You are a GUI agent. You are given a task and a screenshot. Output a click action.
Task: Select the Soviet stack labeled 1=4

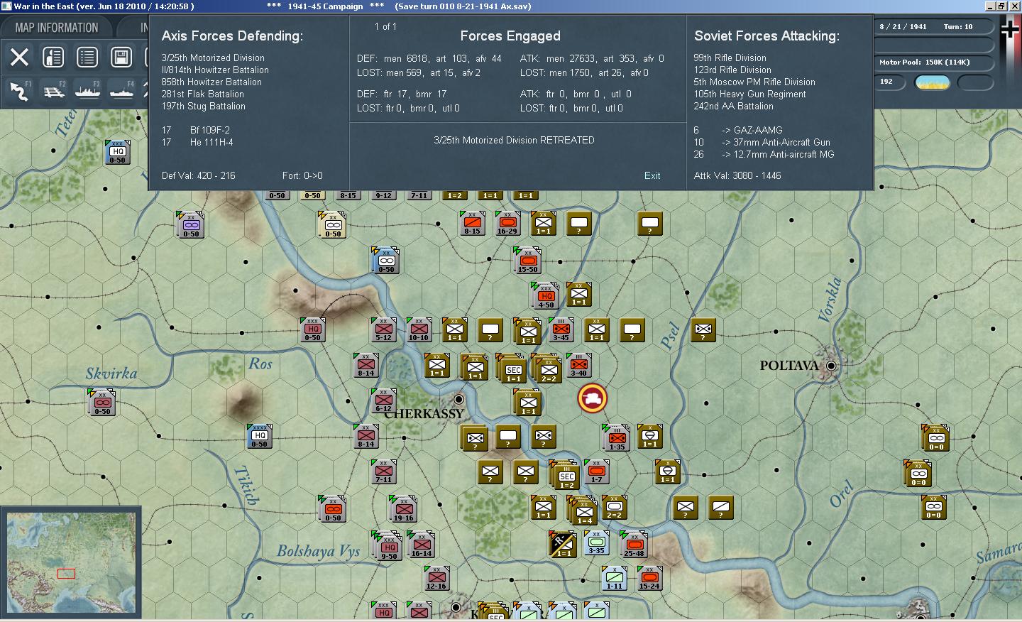pyautogui.click(x=583, y=509)
